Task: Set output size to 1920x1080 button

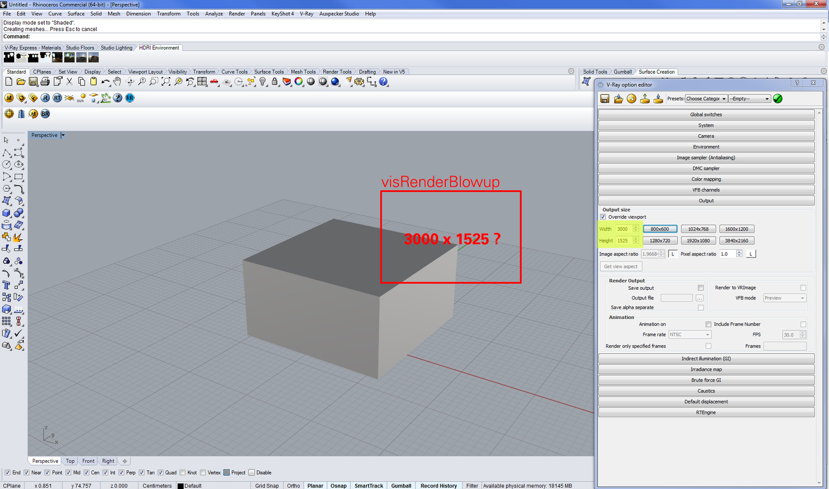Action: (698, 240)
